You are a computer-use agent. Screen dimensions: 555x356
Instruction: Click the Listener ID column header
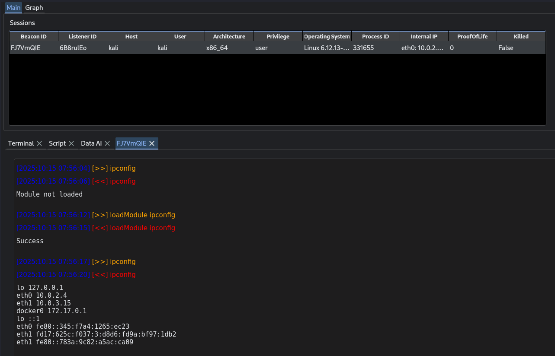(82, 37)
